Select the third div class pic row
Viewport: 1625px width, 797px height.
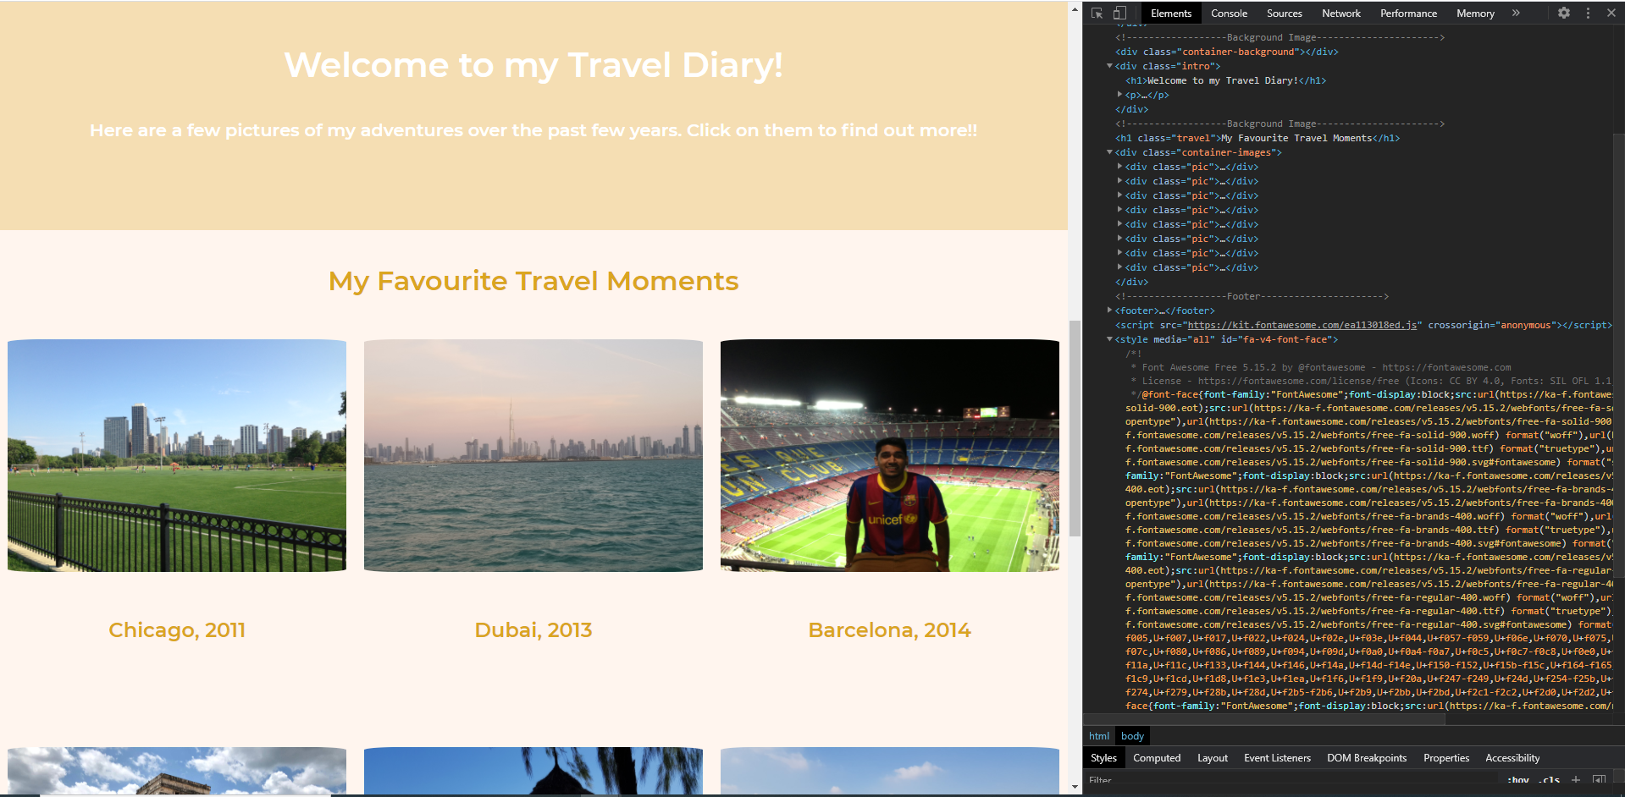[x=1191, y=195]
